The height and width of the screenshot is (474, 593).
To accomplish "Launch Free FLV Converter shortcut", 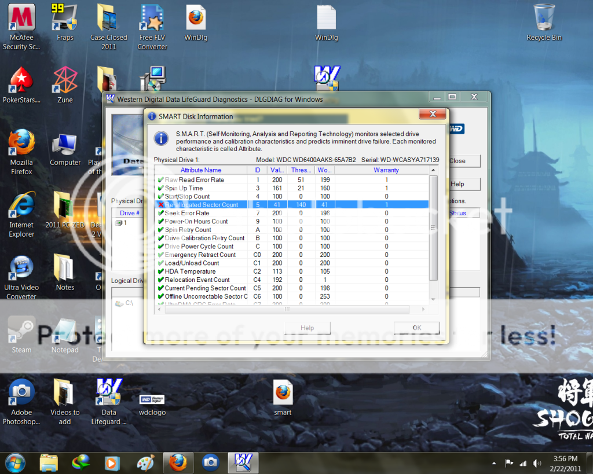I will click(152, 27).
